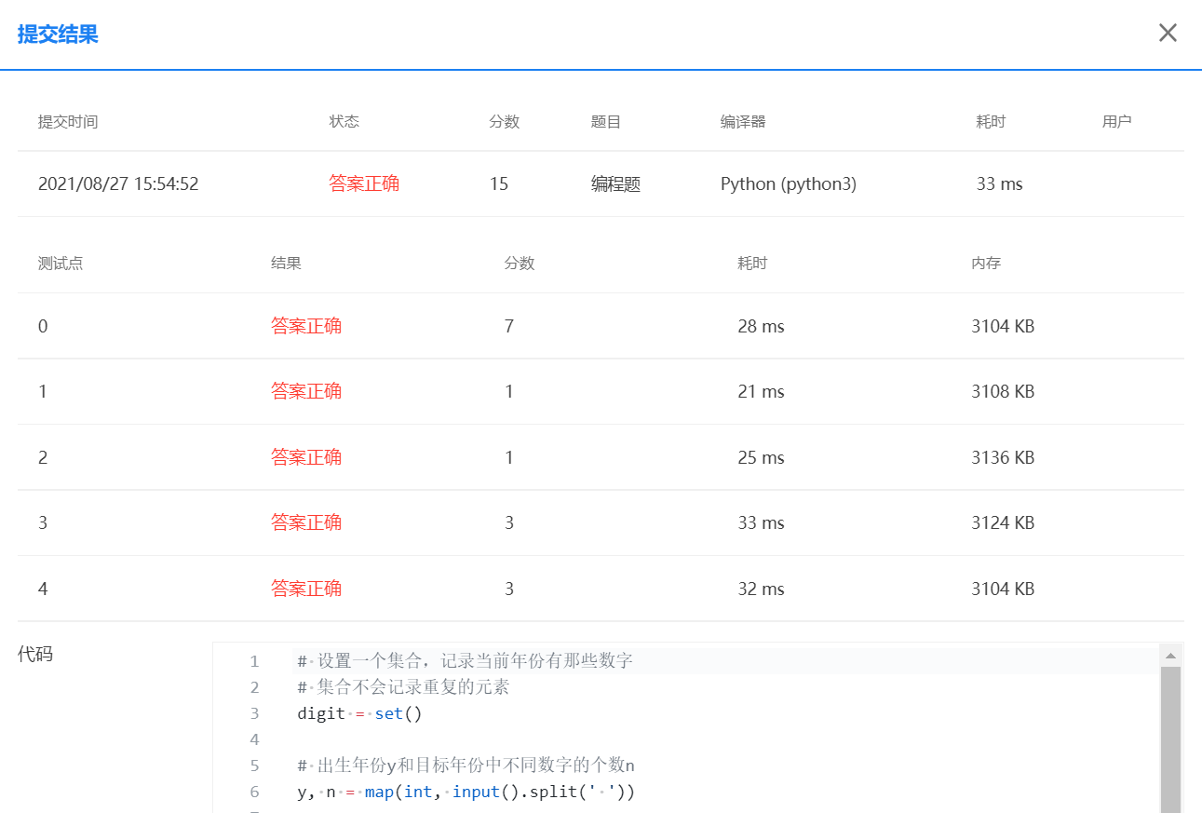
Task: Click the 编译器 column header
Action: 743,122
